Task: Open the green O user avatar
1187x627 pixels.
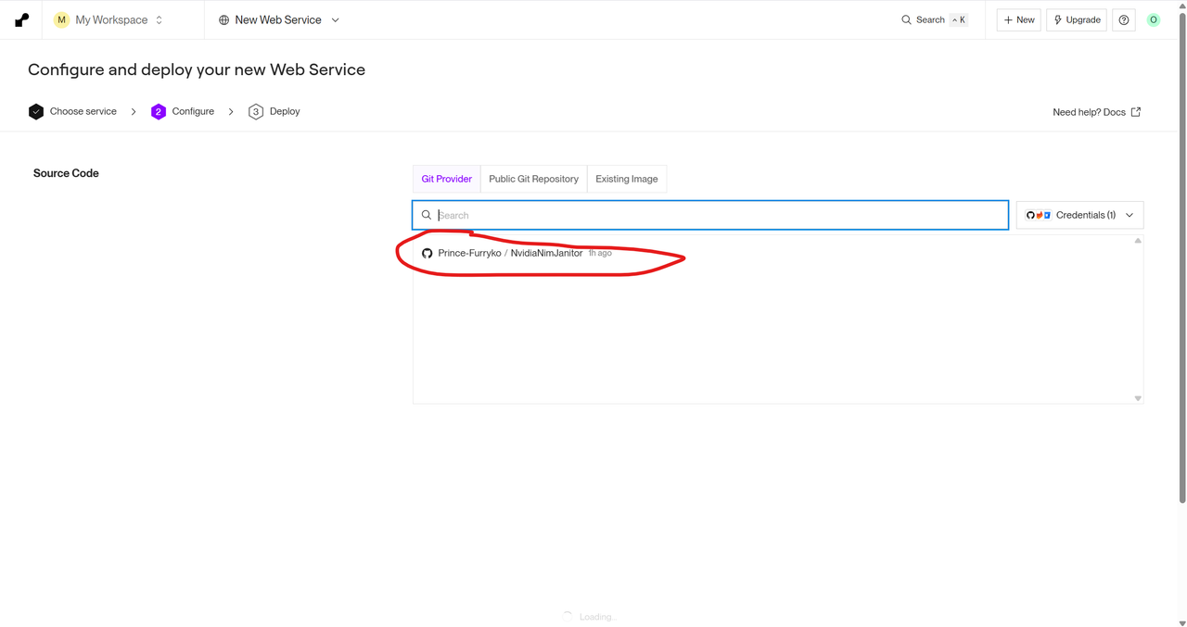Action: pos(1154,19)
